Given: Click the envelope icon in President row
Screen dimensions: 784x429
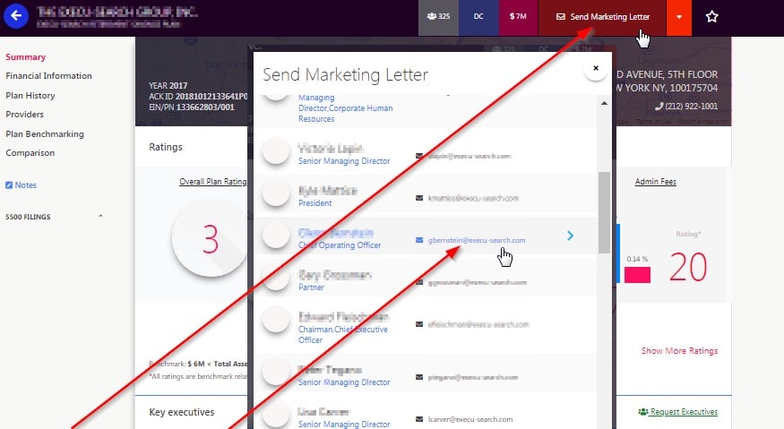Looking at the screenshot, I should [x=419, y=198].
